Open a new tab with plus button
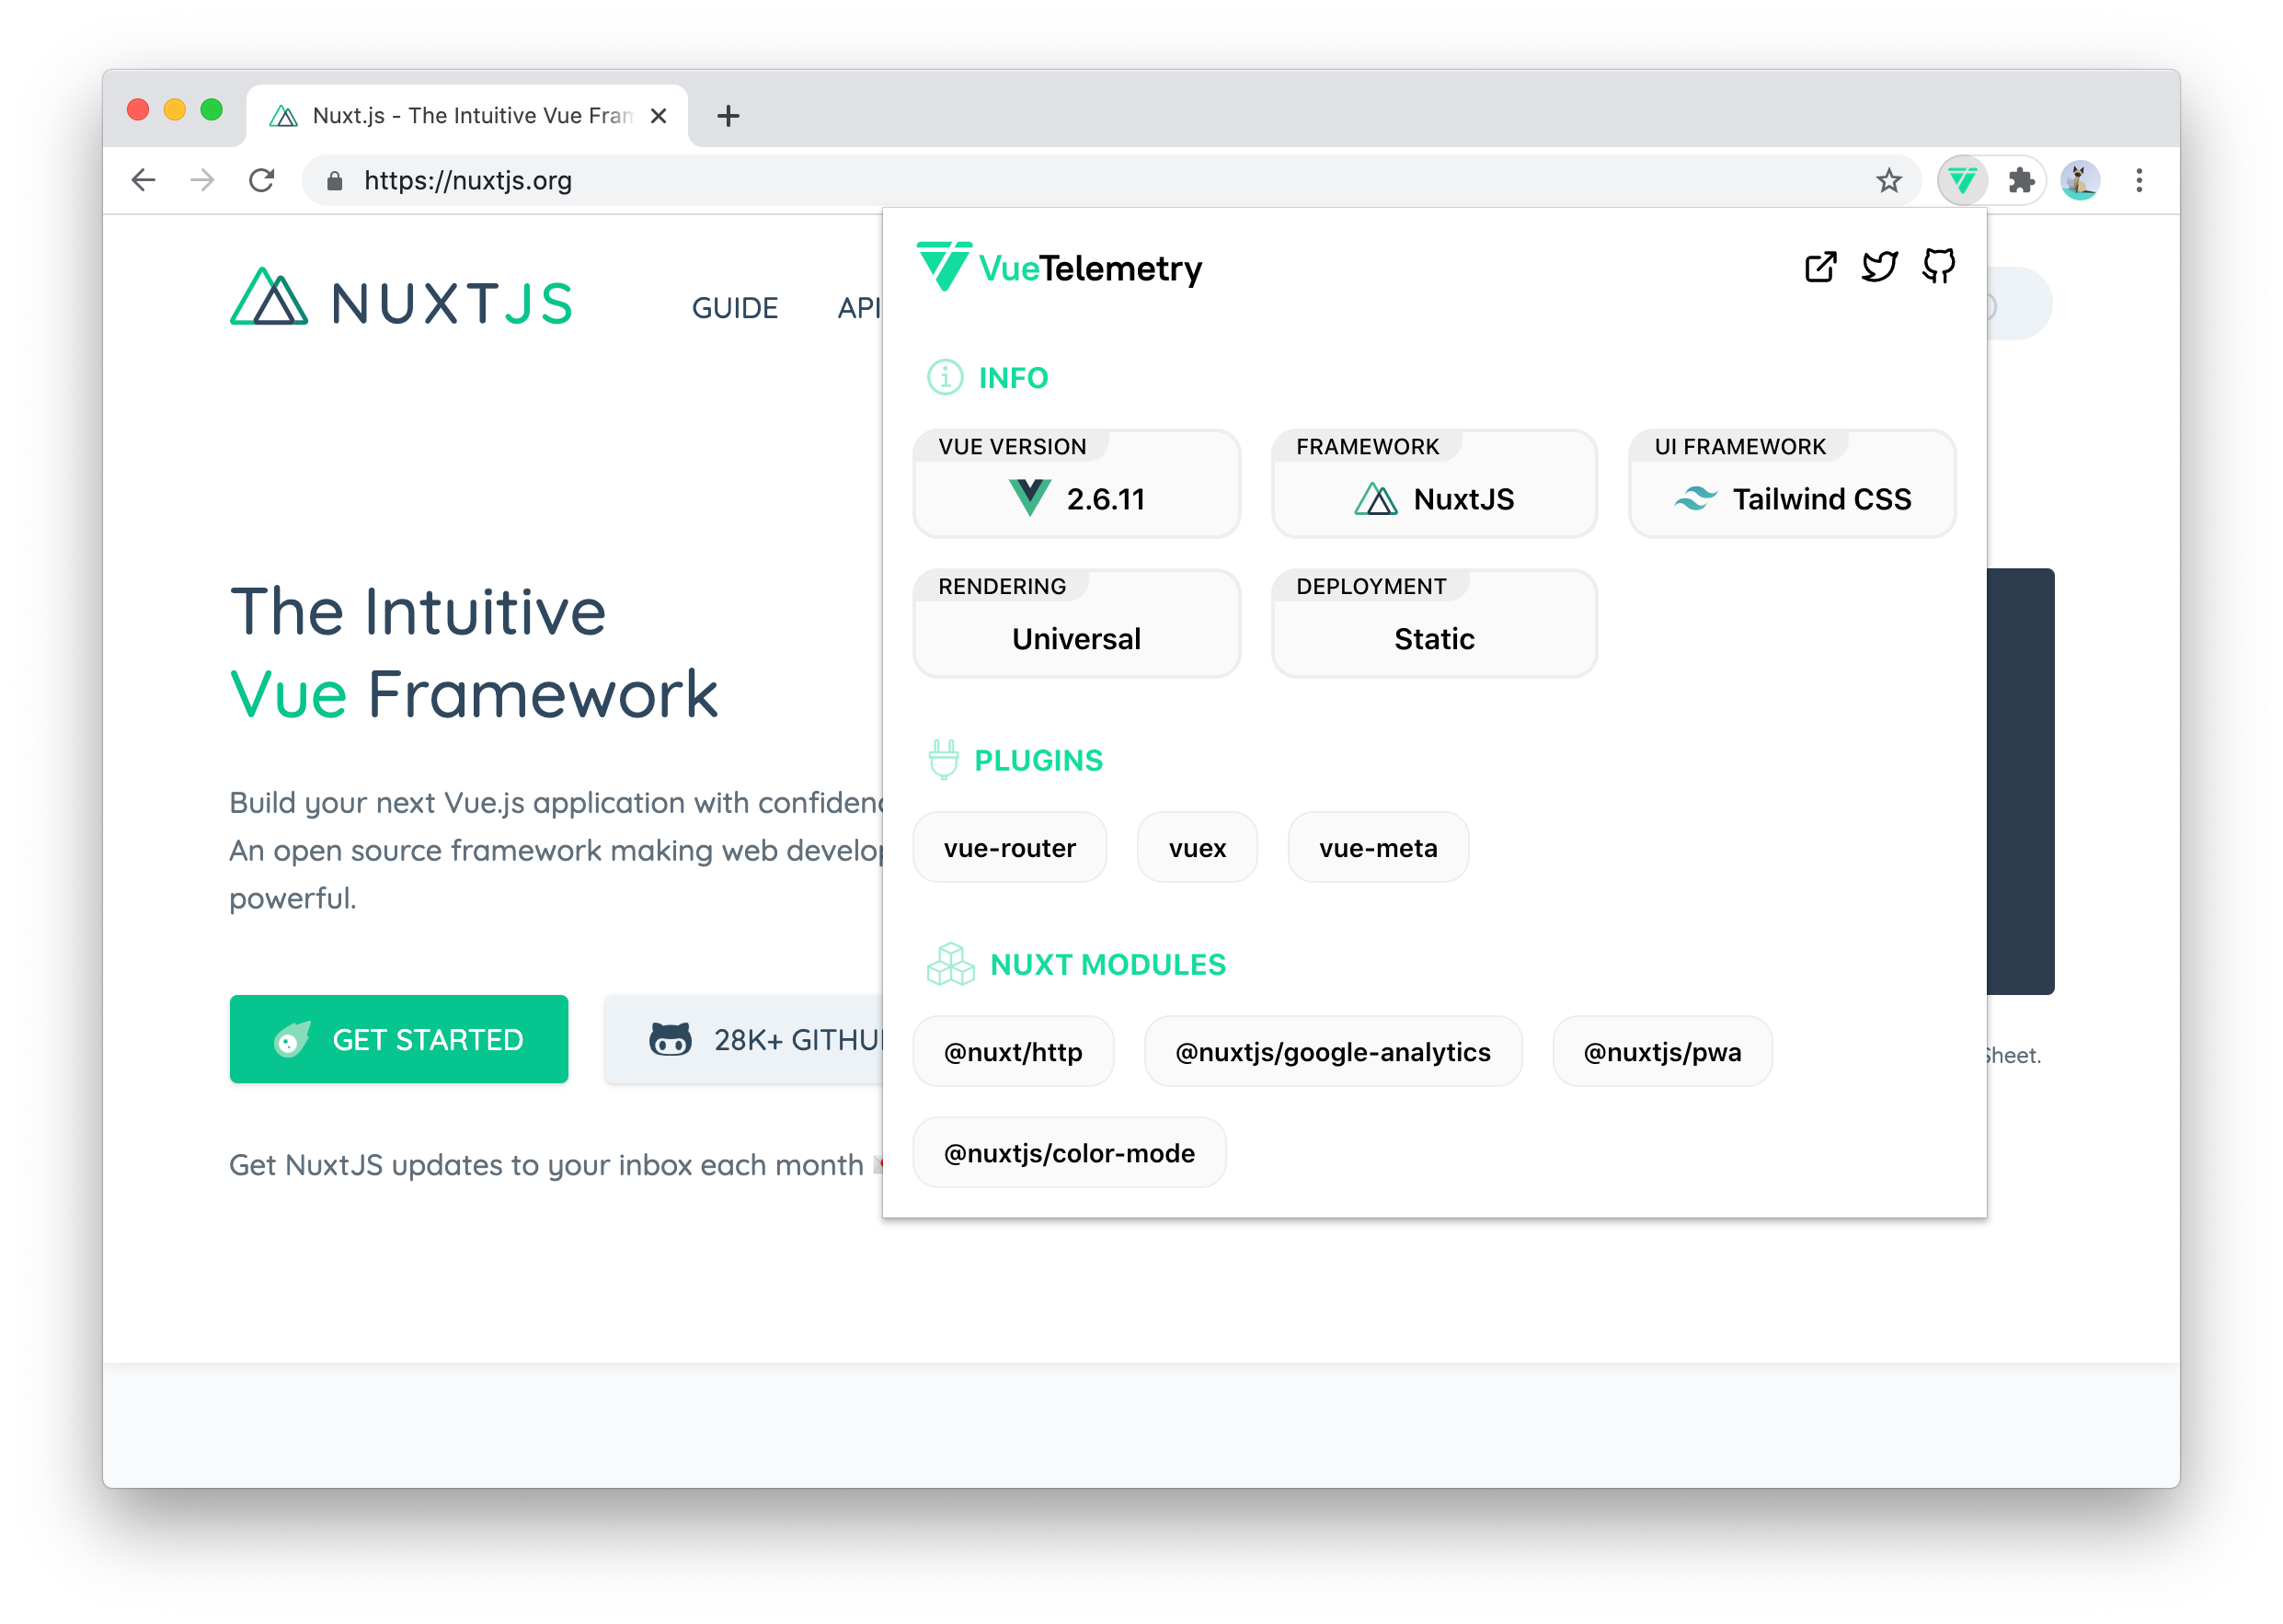 pyautogui.click(x=728, y=116)
